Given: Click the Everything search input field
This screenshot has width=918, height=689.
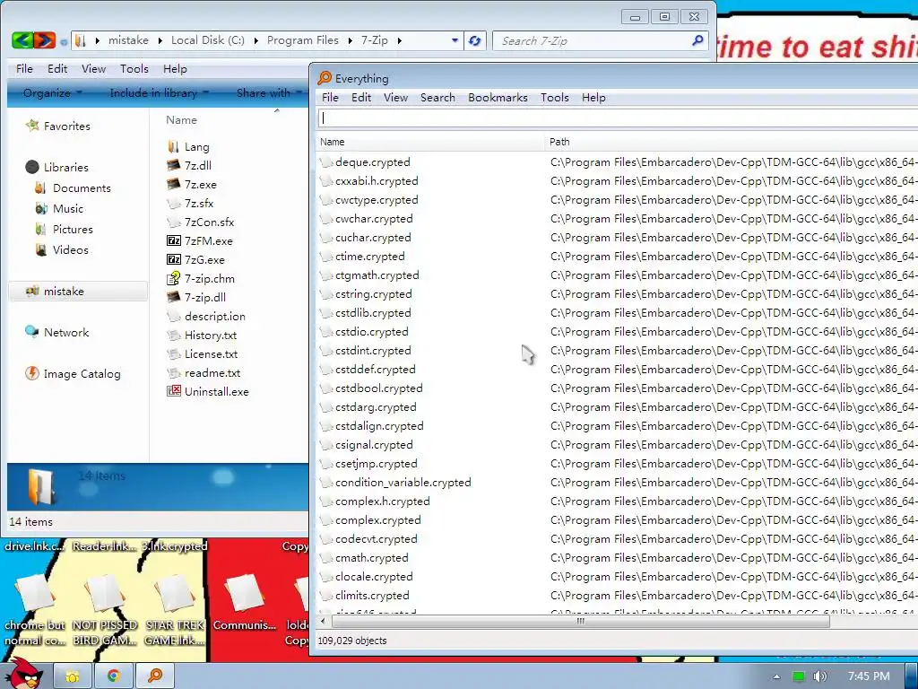Looking at the screenshot, I should 618,118.
